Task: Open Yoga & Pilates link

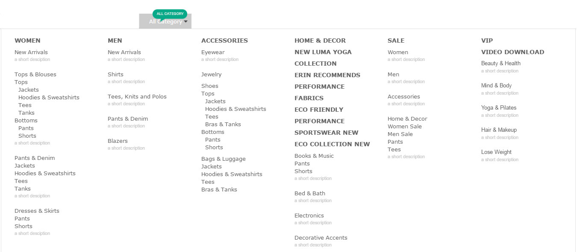Action: 499,107
